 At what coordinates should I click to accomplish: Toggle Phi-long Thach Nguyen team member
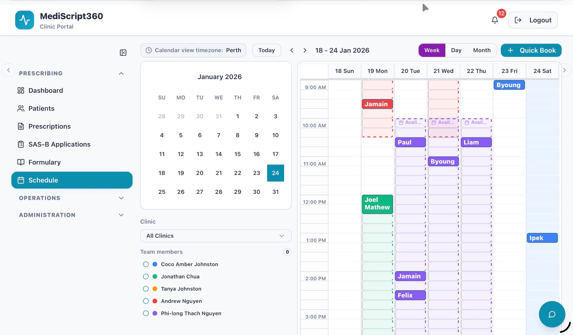pos(146,313)
